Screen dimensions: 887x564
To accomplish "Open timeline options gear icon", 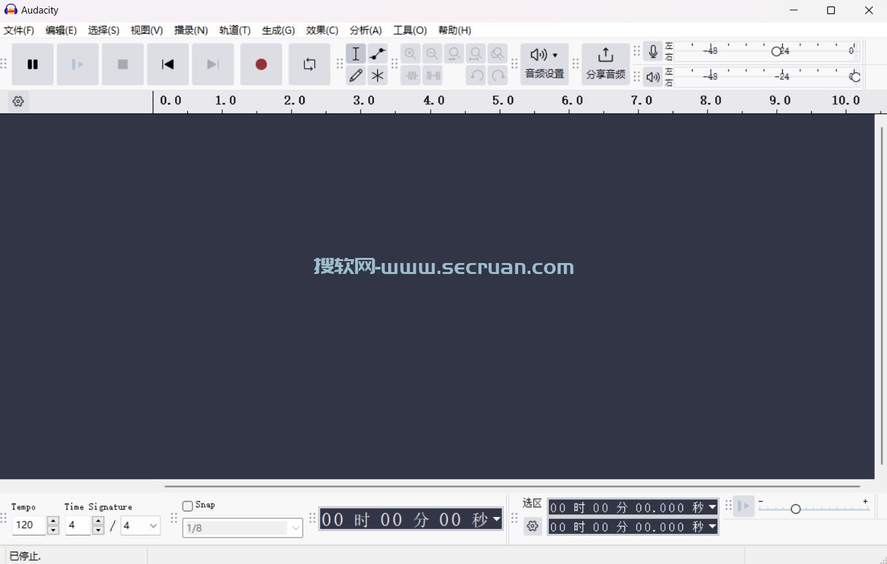I will [x=19, y=102].
